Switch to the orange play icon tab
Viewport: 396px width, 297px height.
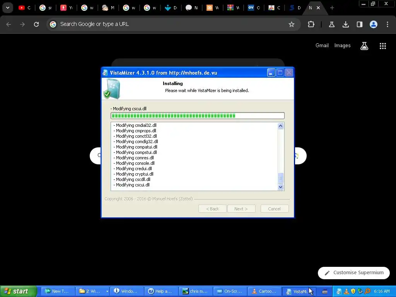tap(212, 8)
